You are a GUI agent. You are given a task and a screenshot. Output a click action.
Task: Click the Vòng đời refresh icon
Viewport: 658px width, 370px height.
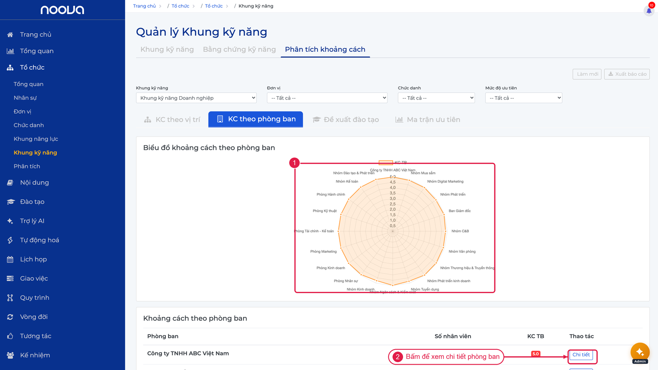coord(10,317)
